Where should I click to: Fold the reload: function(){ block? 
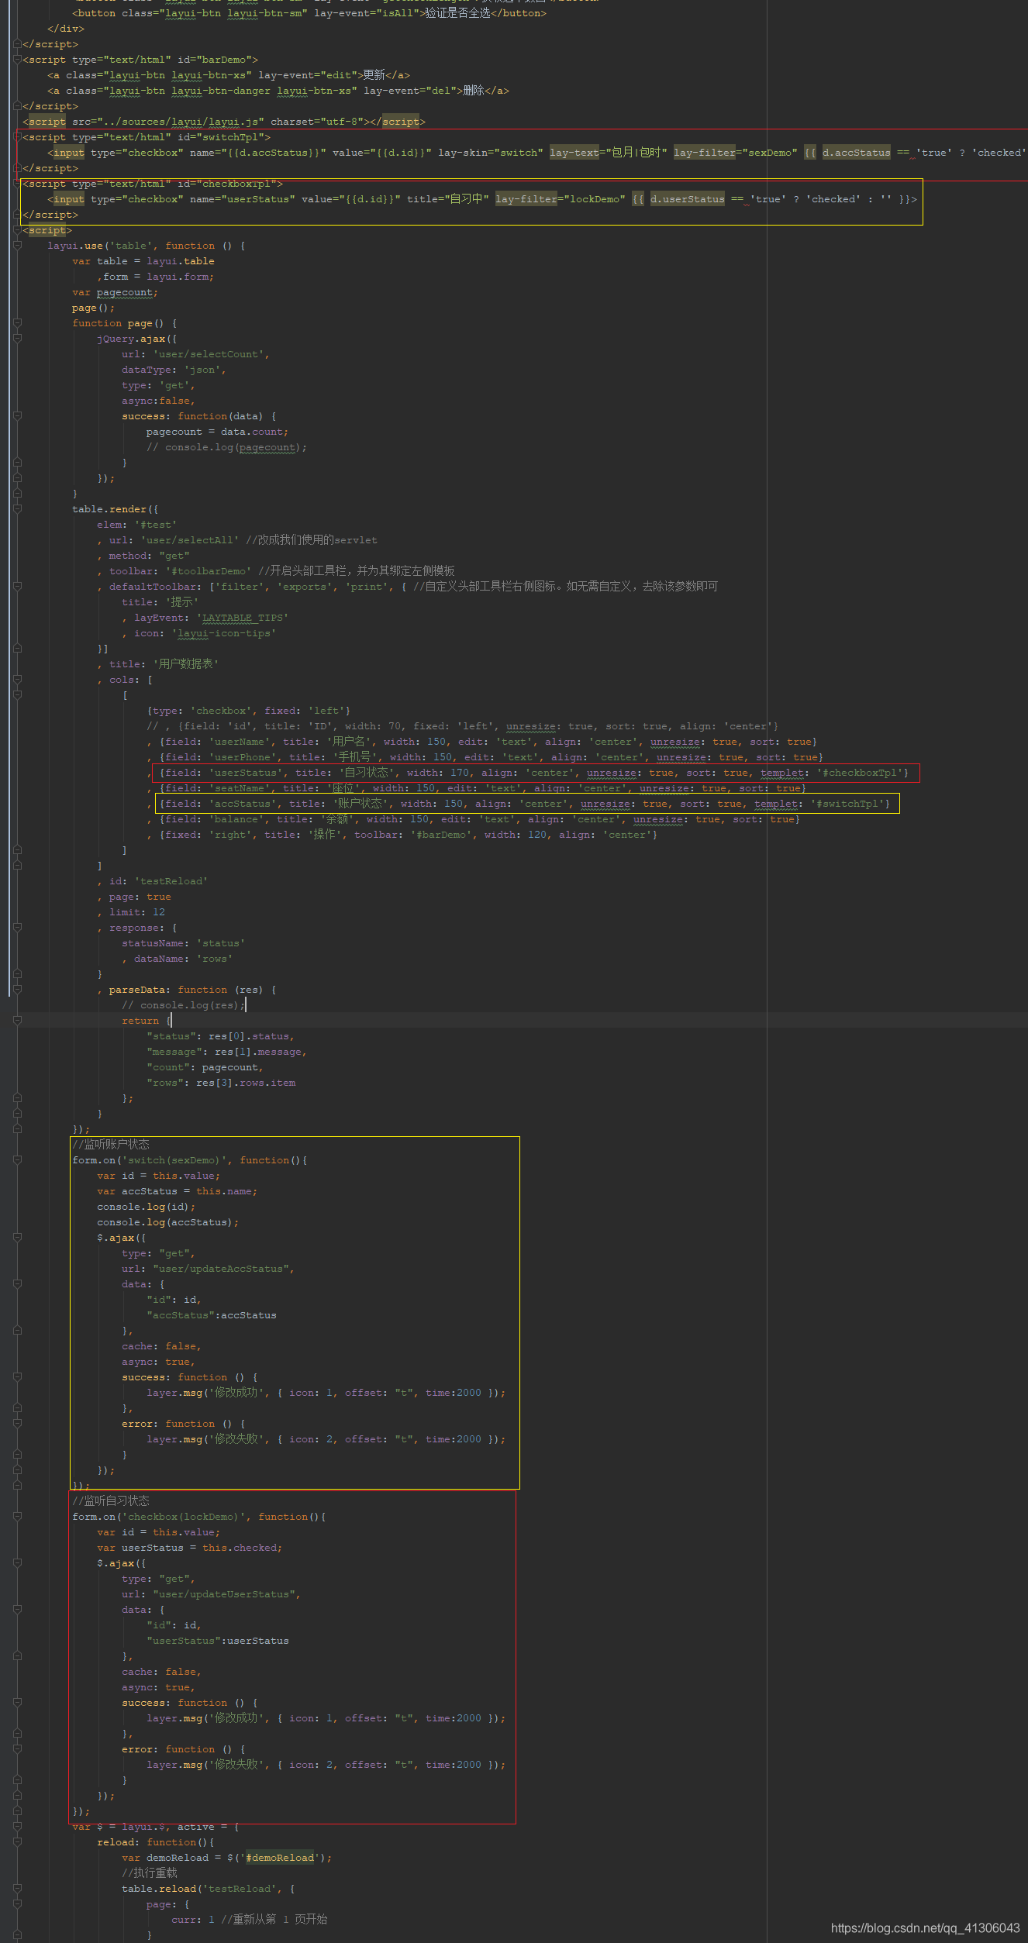17,1842
